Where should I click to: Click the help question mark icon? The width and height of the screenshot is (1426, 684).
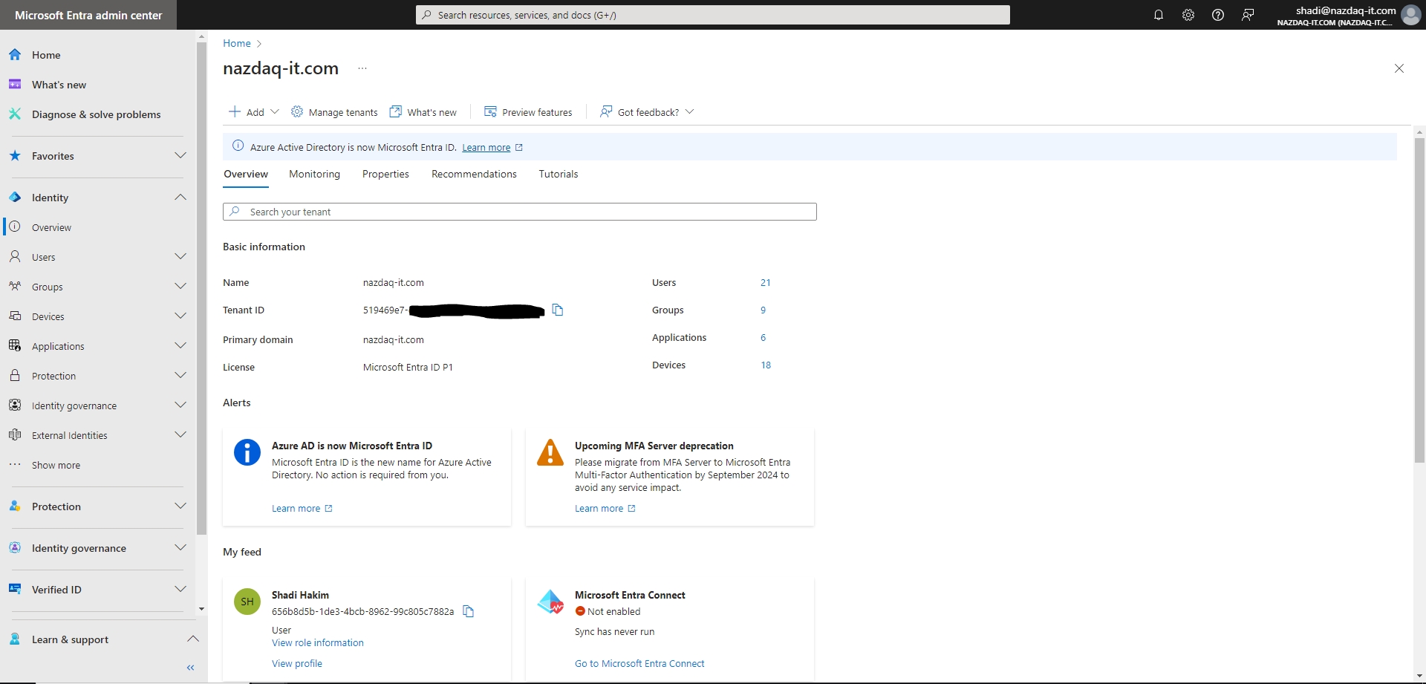coord(1218,15)
